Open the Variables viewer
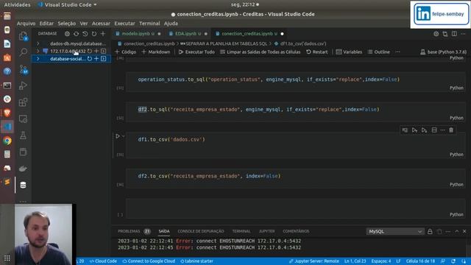471x265 pixels. click(x=349, y=52)
